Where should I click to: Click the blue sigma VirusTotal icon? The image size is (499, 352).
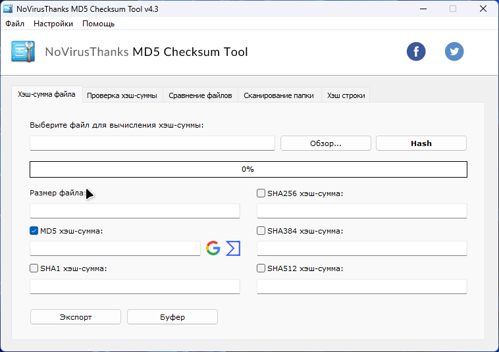click(x=233, y=248)
